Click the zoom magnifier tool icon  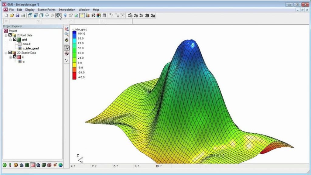67,34
